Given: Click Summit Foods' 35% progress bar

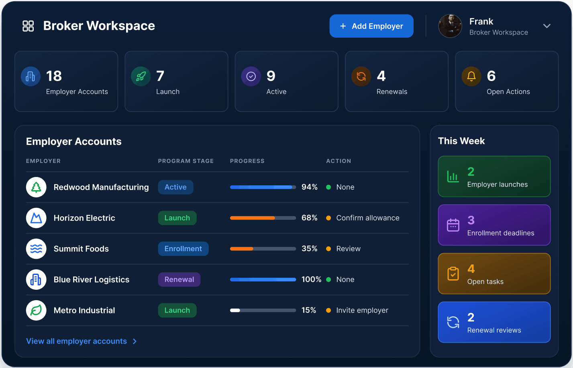Looking at the screenshot, I should tap(263, 249).
